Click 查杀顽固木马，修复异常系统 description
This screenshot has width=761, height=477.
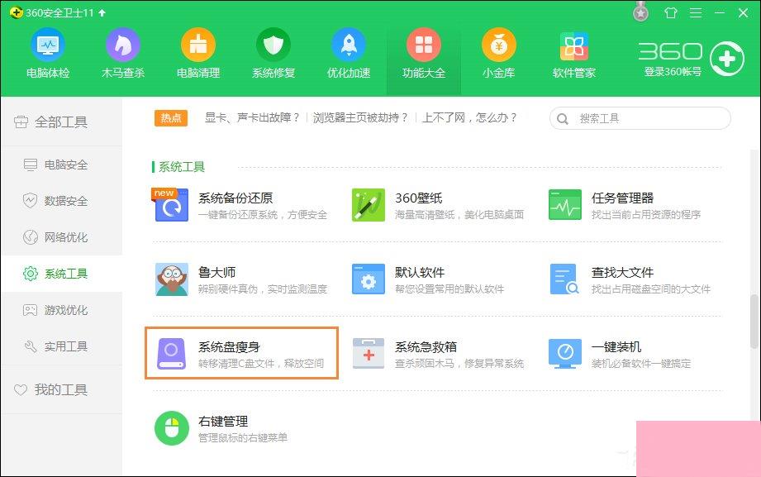click(x=459, y=364)
